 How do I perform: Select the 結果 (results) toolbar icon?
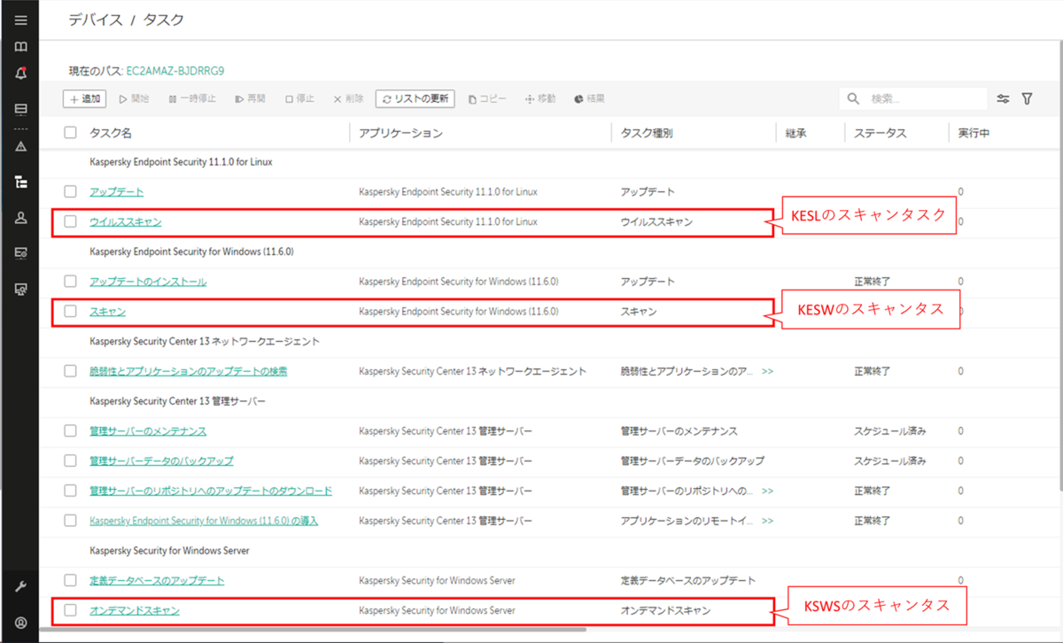589,98
